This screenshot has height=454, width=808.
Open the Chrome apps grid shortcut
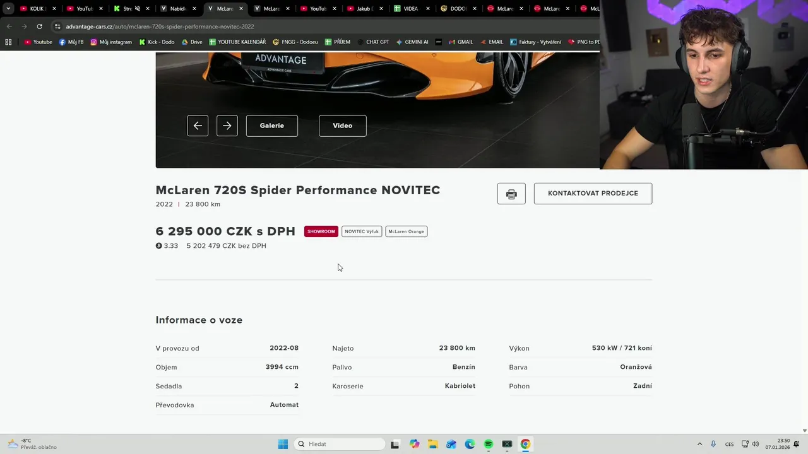click(x=8, y=42)
